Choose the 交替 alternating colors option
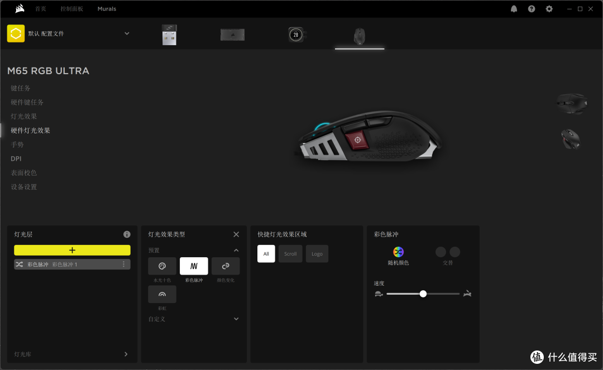 pyautogui.click(x=448, y=256)
